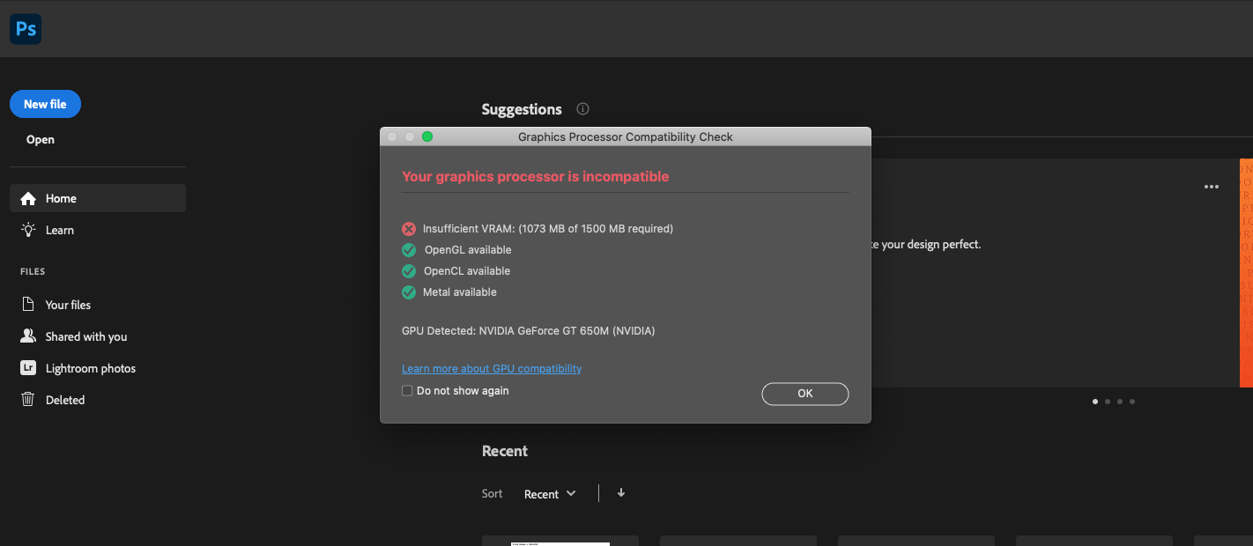Go to last carousel page dot
This screenshot has height=546, width=1253.
click(1132, 402)
